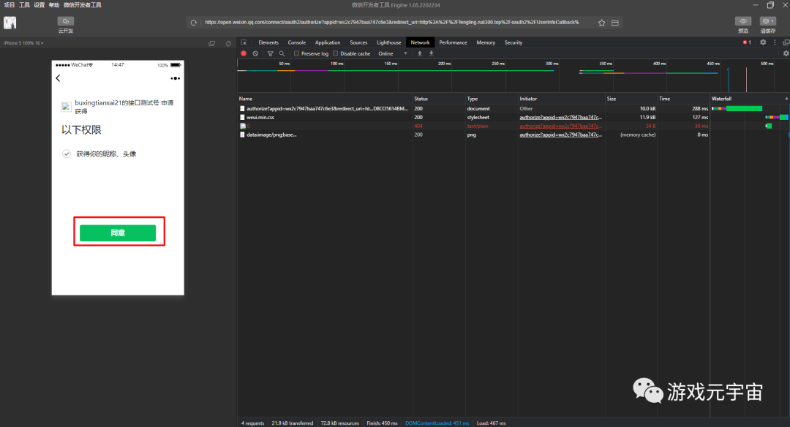Open the 项目 menu
This screenshot has width=790, height=427.
coord(10,5)
